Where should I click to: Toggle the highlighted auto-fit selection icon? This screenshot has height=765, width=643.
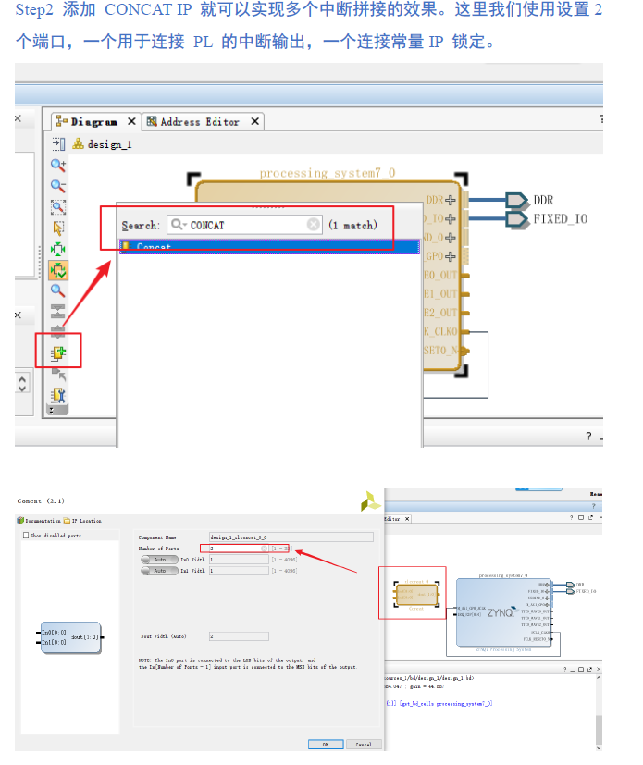(58, 270)
